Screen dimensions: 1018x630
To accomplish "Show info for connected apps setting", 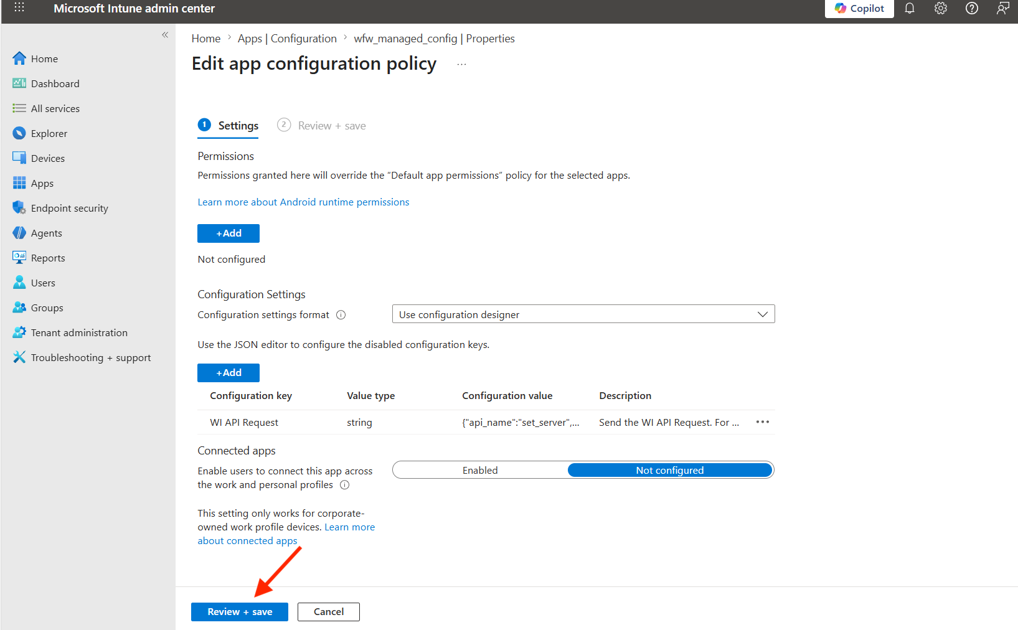I will [x=345, y=485].
